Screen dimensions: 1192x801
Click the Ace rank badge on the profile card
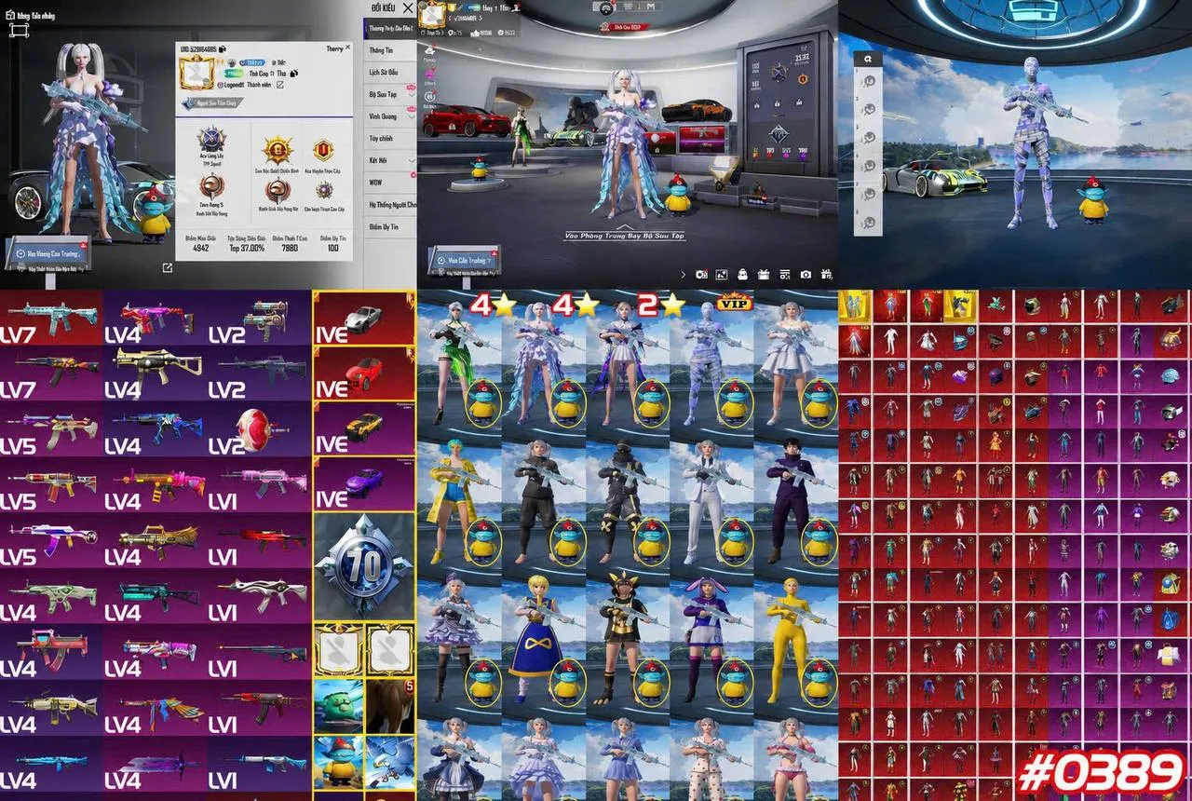point(212,140)
